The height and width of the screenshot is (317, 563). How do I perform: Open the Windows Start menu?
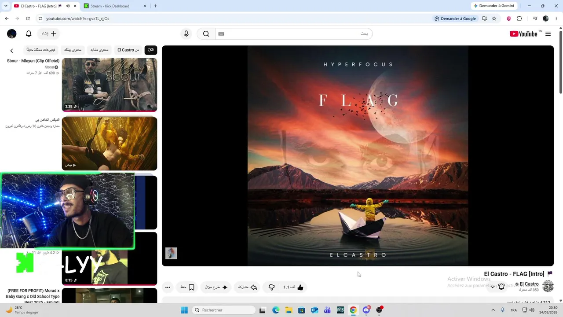click(184, 310)
